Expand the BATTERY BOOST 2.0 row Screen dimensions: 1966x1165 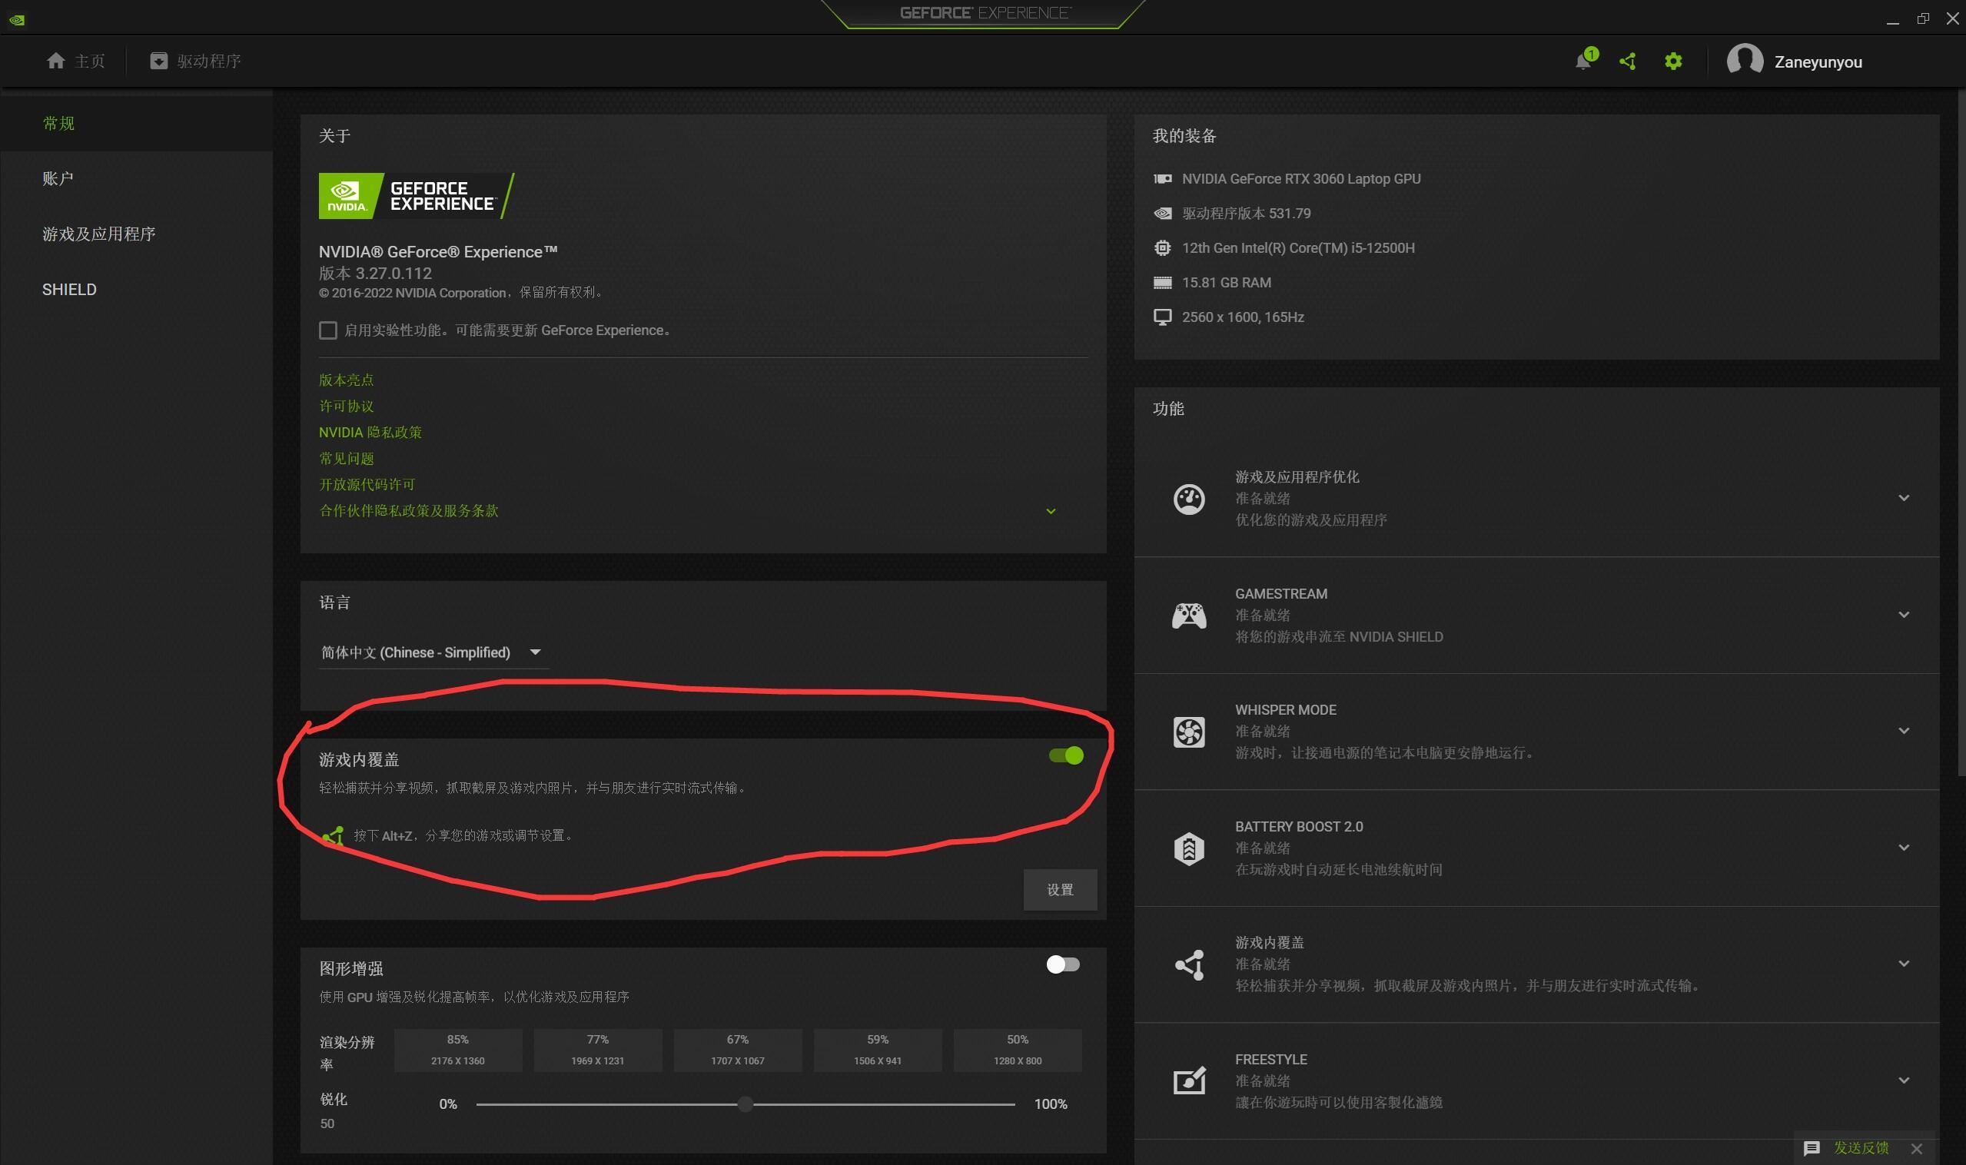pyautogui.click(x=1903, y=848)
